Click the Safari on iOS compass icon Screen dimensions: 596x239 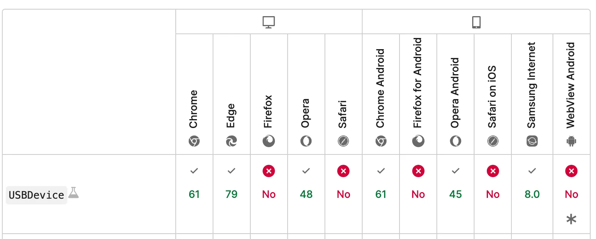[493, 141]
